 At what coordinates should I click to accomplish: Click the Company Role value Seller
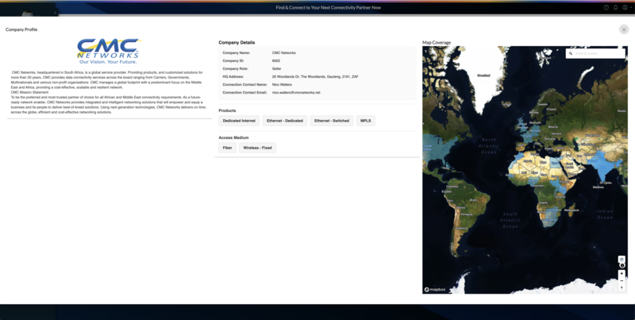(276, 69)
